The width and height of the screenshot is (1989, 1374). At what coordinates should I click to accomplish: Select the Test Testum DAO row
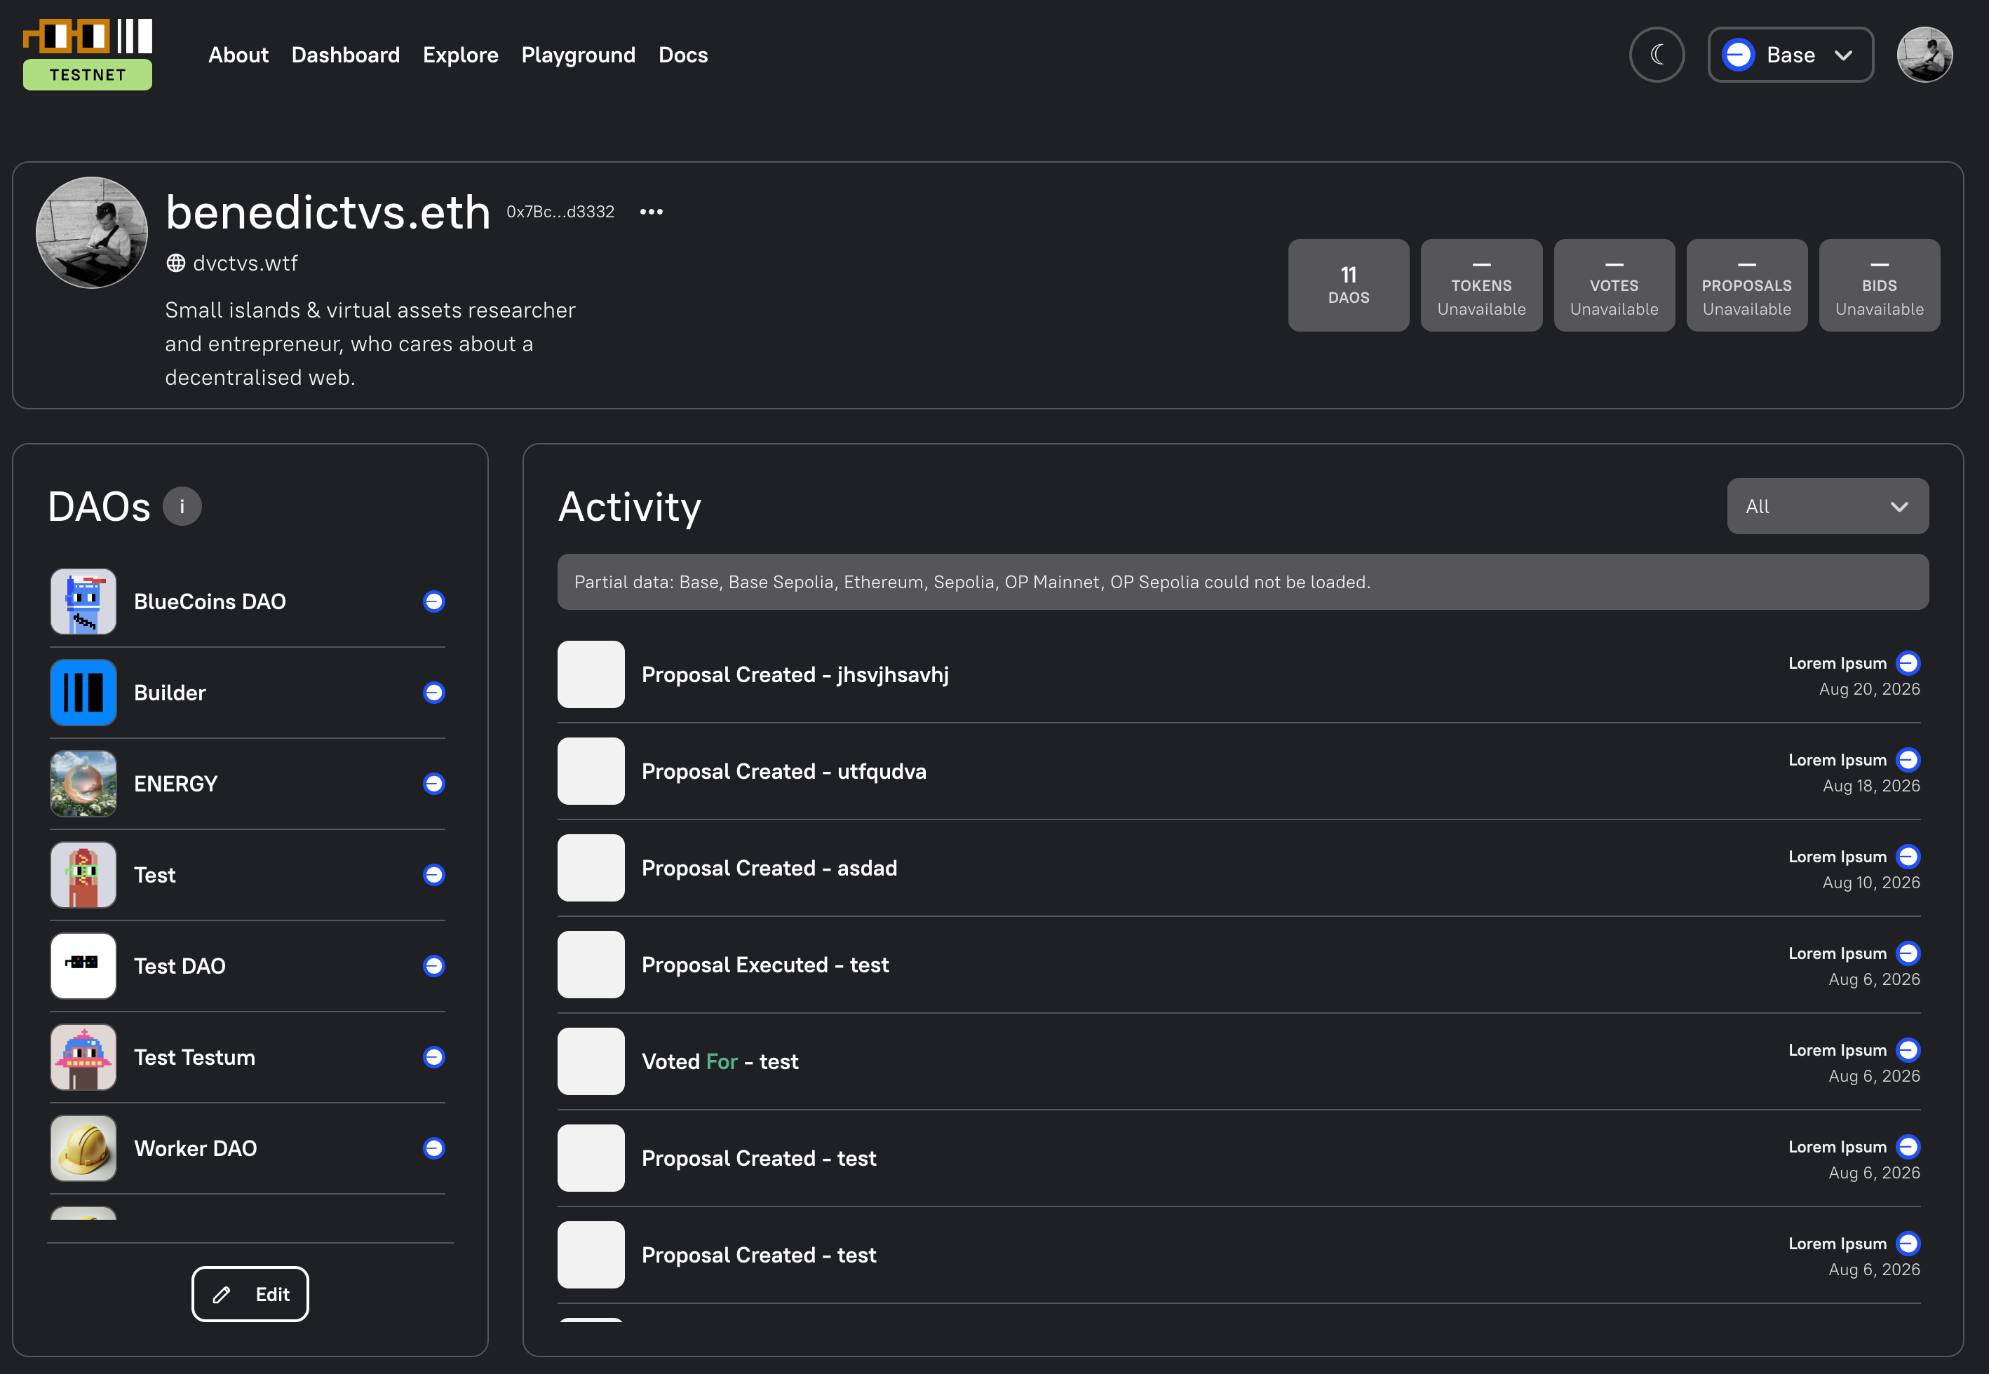coord(247,1057)
